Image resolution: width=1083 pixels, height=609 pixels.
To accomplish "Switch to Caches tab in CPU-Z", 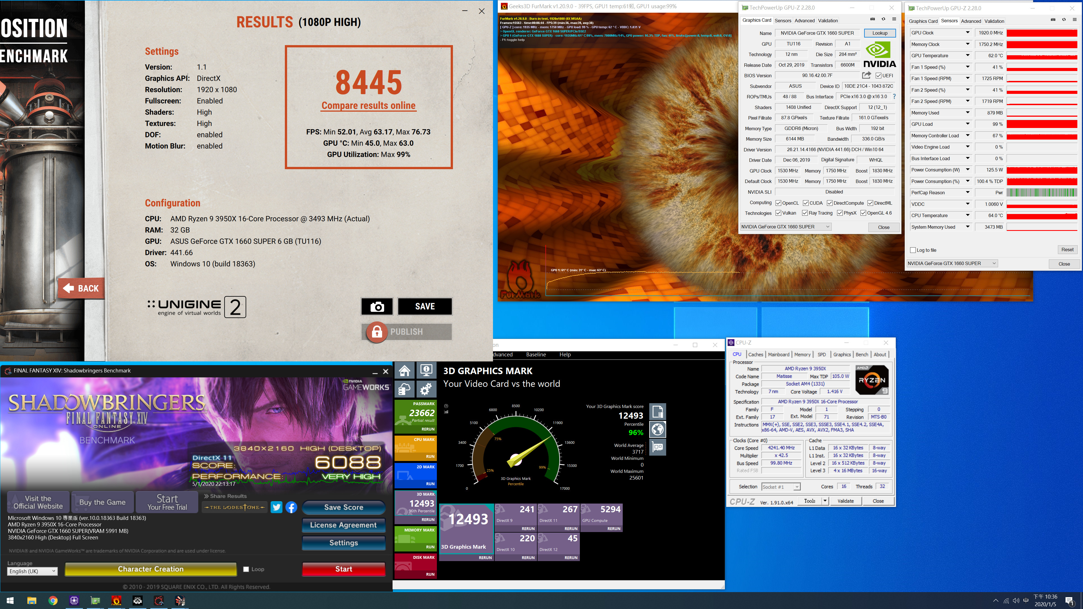I will click(x=756, y=355).
